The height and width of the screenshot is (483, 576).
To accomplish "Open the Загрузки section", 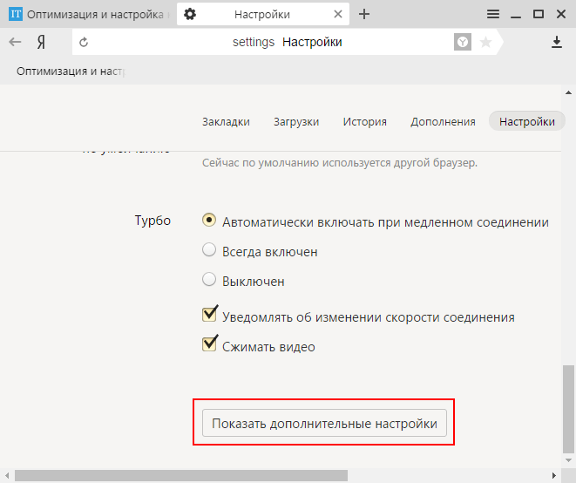I will pyautogui.click(x=295, y=122).
